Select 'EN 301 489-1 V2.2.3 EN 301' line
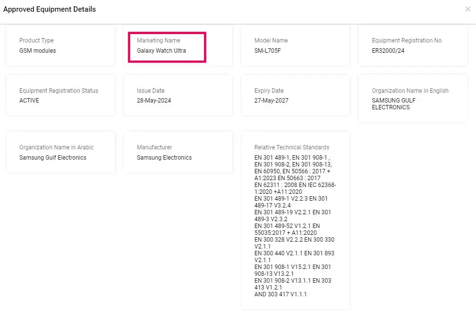Screen dimensions: 476x330 click(x=291, y=199)
